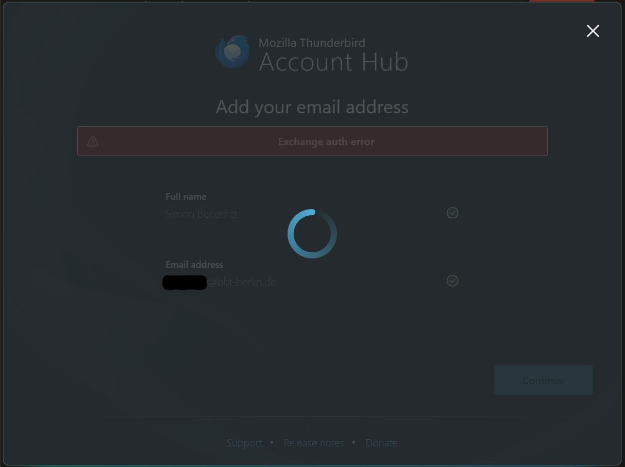
Task: Click the Mozilla Thunderbird text
Action: point(312,43)
